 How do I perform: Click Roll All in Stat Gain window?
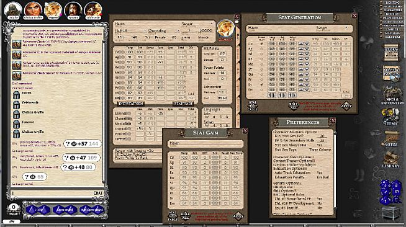(x=186, y=216)
